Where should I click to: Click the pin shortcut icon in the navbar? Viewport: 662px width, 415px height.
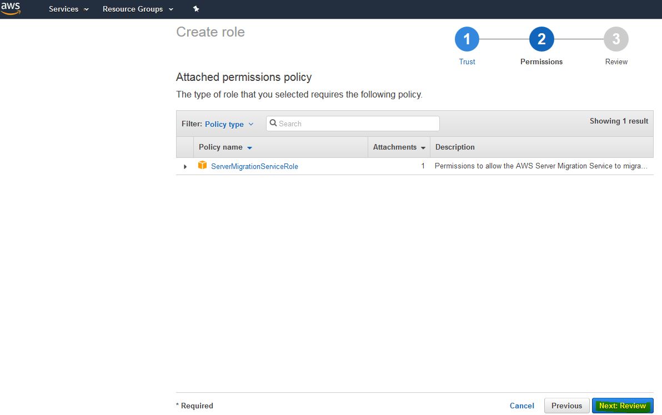tap(195, 9)
